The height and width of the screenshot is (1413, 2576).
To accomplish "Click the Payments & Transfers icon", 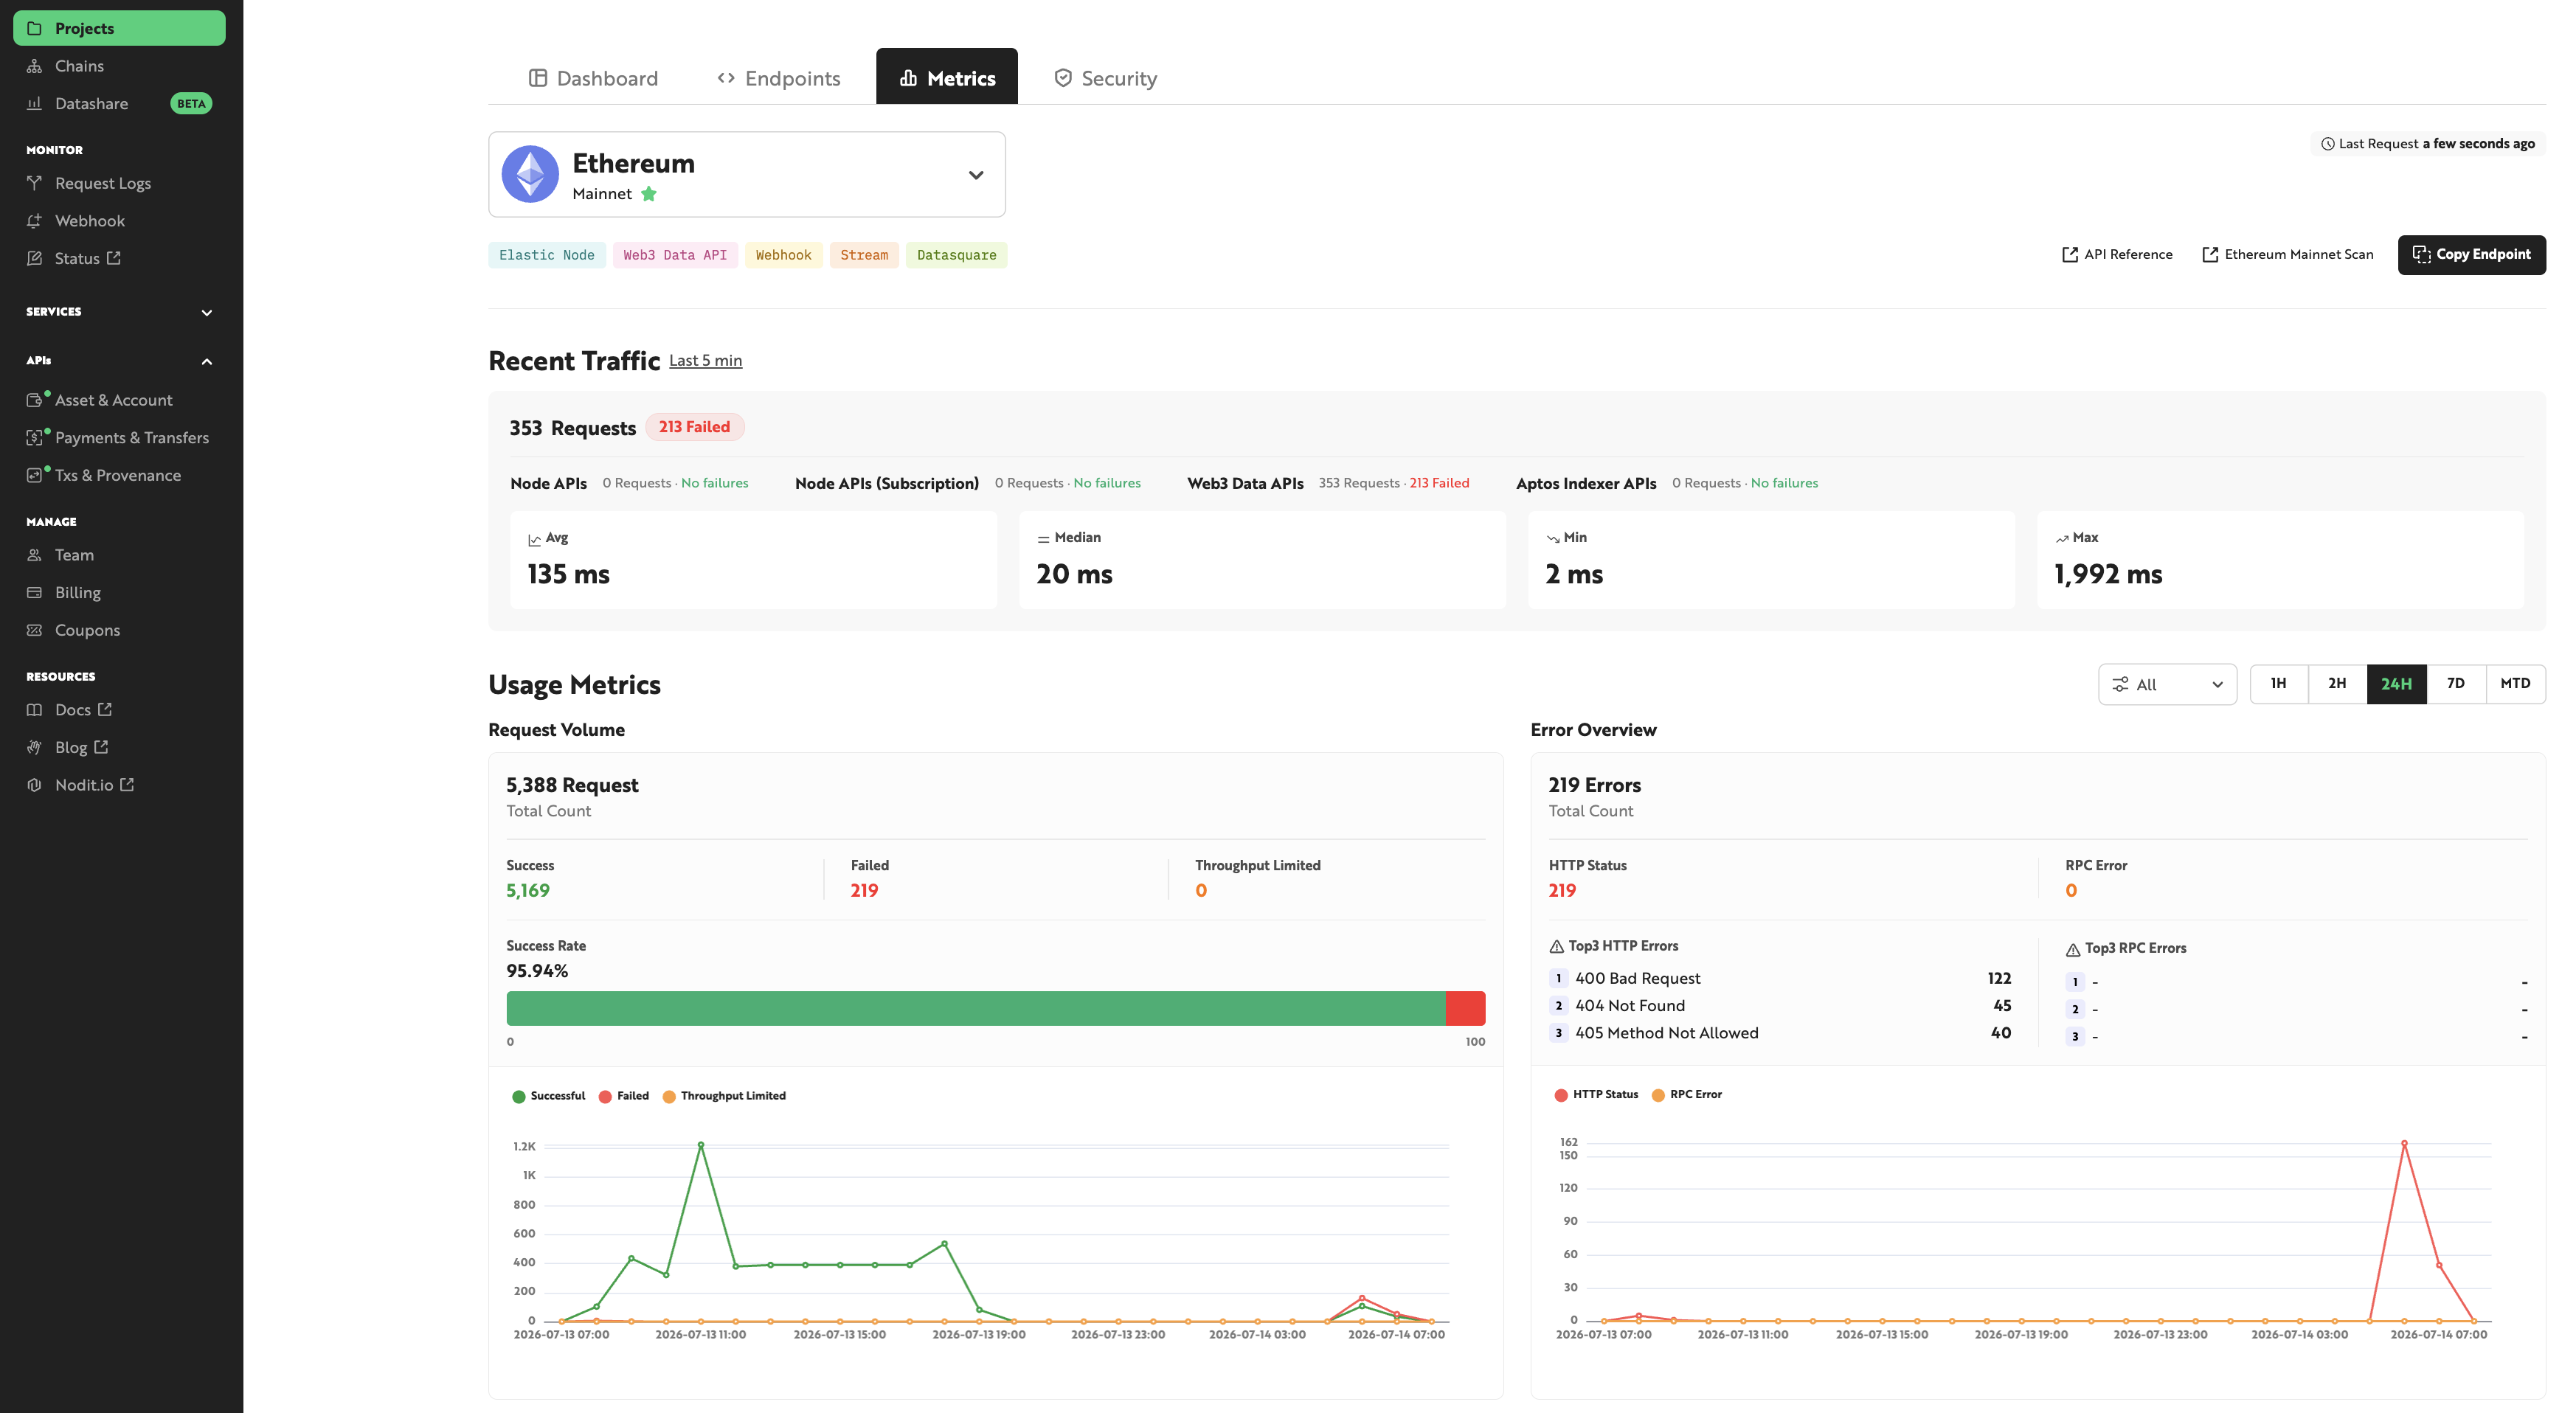I will point(34,438).
